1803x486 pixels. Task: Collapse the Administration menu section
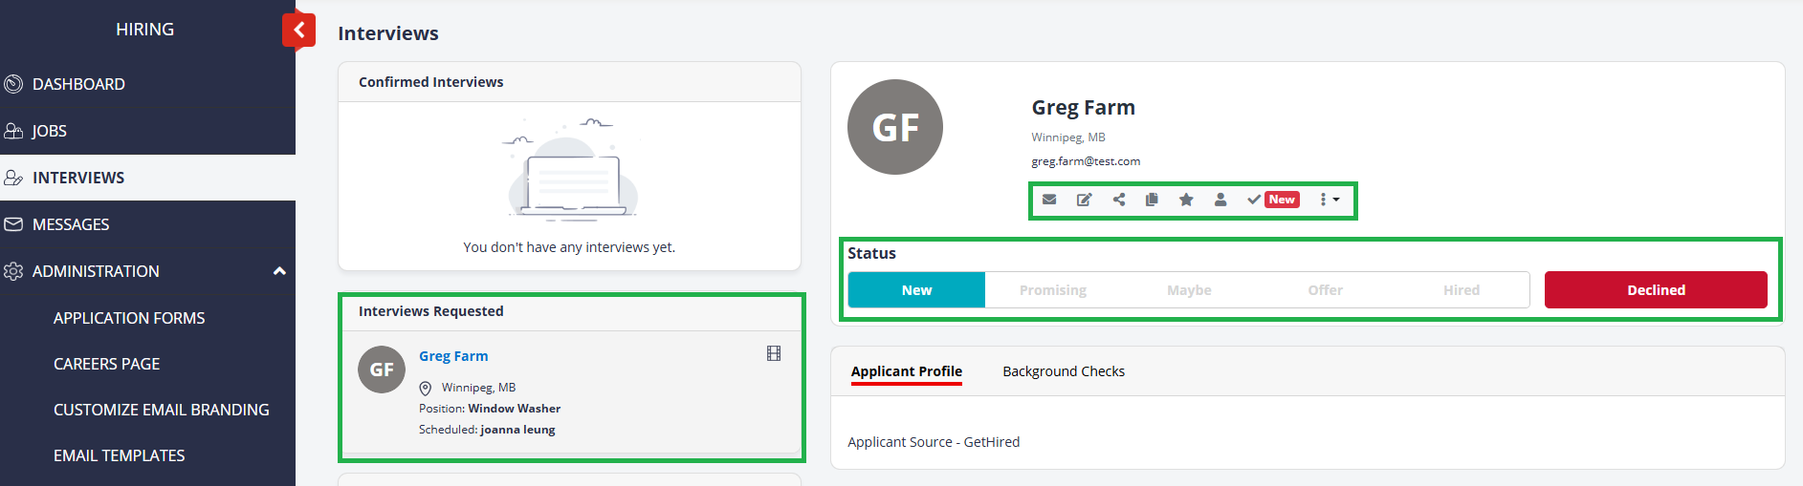[x=279, y=271]
